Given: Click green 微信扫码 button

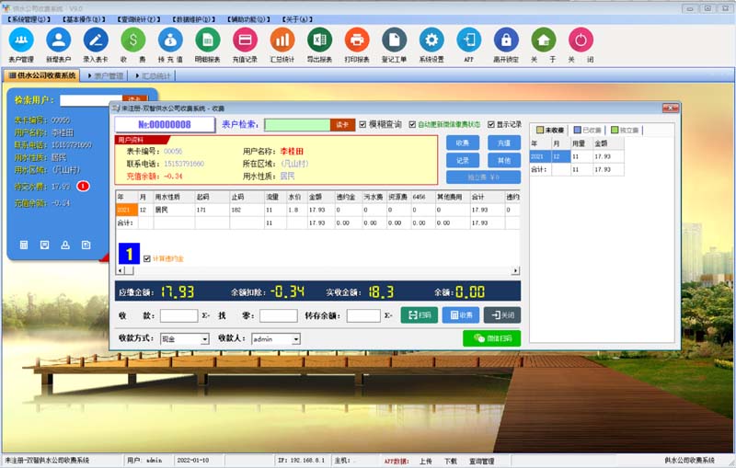Looking at the screenshot, I should pyautogui.click(x=491, y=338).
